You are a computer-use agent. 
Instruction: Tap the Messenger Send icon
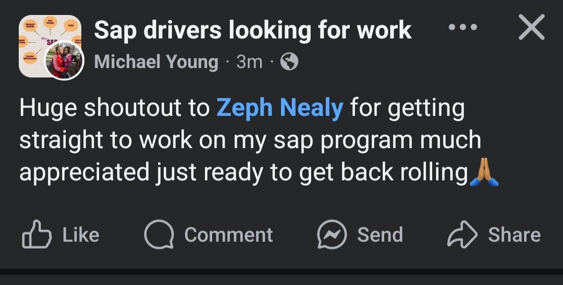332,235
